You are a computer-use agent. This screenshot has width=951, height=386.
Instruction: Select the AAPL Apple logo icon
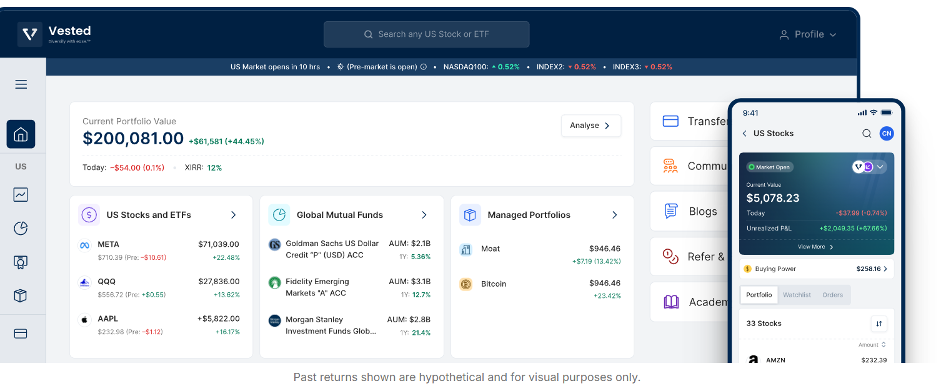pyautogui.click(x=84, y=320)
